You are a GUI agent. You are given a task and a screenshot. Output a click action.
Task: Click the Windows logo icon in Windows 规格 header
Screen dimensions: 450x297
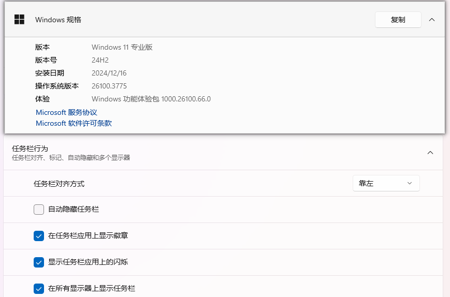pyautogui.click(x=19, y=20)
